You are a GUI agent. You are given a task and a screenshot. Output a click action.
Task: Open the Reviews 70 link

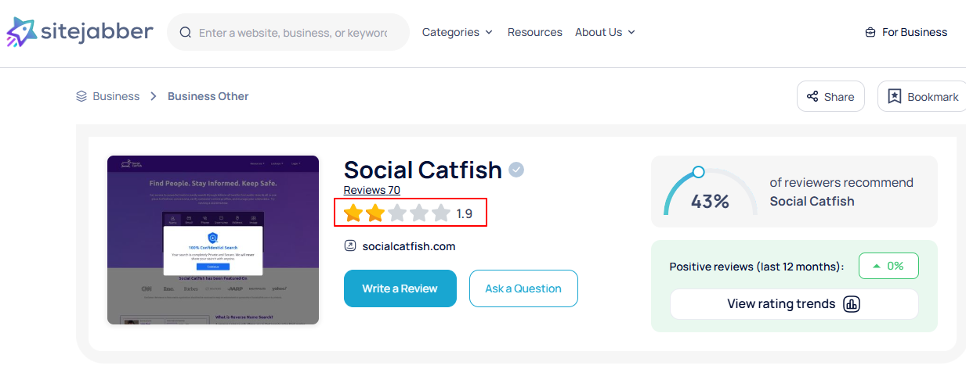tap(371, 190)
